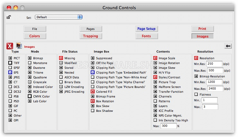Image resolution: width=238 pixels, height=137 pixels.
Task: Click the back arrow button
Action: pyautogui.click(x=228, y=46)
